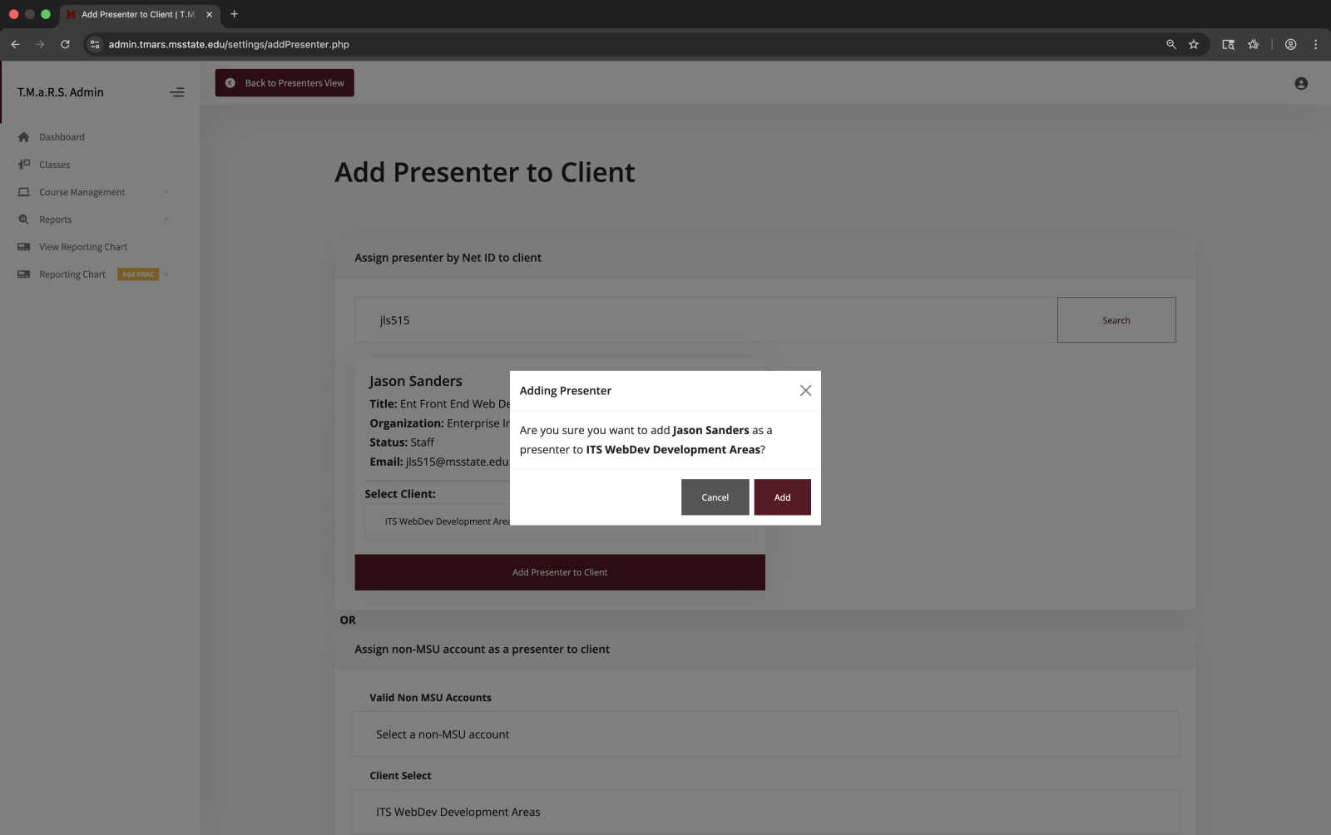Select the Classes presenter icon
Image resolution: width=1331 pixels, height=835 pixels.
tap(24, 164)
